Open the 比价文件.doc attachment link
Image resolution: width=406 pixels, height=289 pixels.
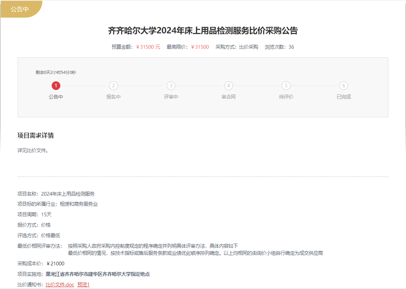(60, 285)
